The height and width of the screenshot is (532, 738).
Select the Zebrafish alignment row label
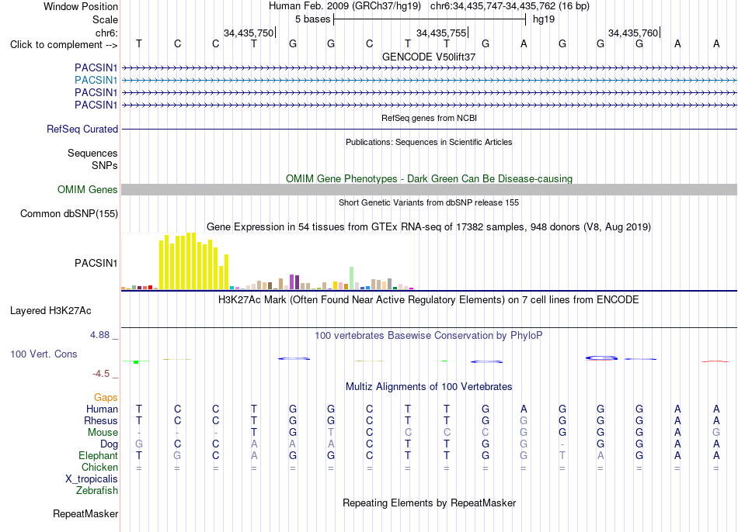pos(97,491)
